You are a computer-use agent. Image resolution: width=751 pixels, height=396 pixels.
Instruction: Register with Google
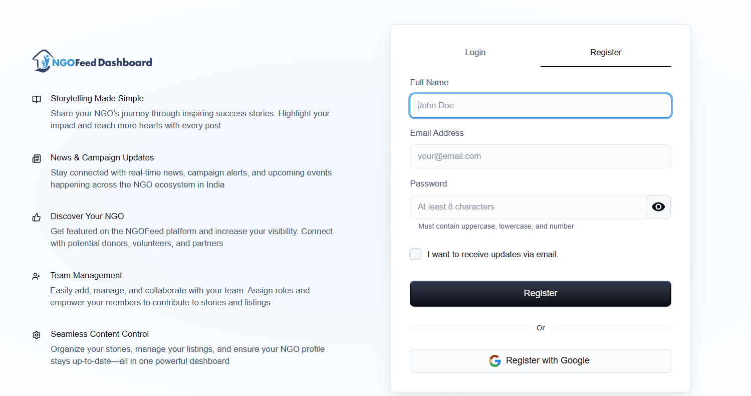(x=540, y=360)
